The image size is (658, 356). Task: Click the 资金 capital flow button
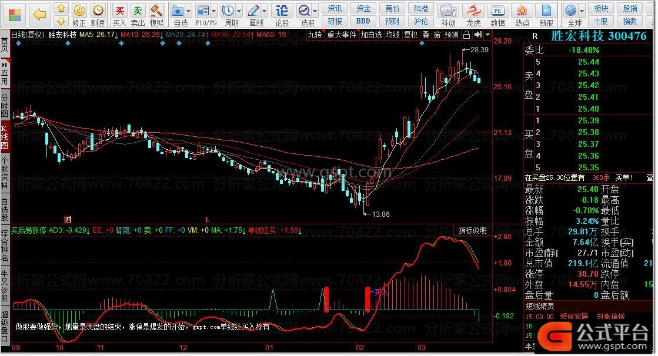click(x=363, y=9)
